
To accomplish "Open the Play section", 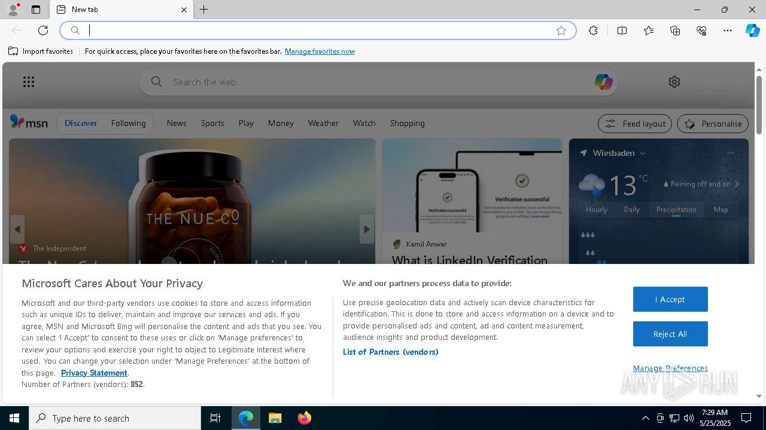I will pos(246,123).
